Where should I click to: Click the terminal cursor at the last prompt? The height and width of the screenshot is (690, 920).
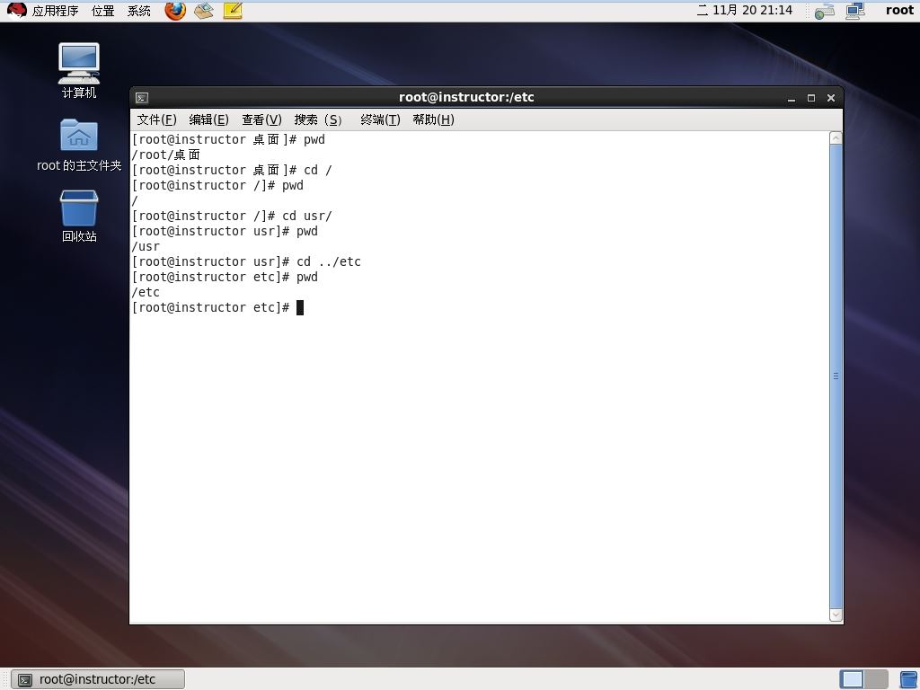click(x=300, y=307)
